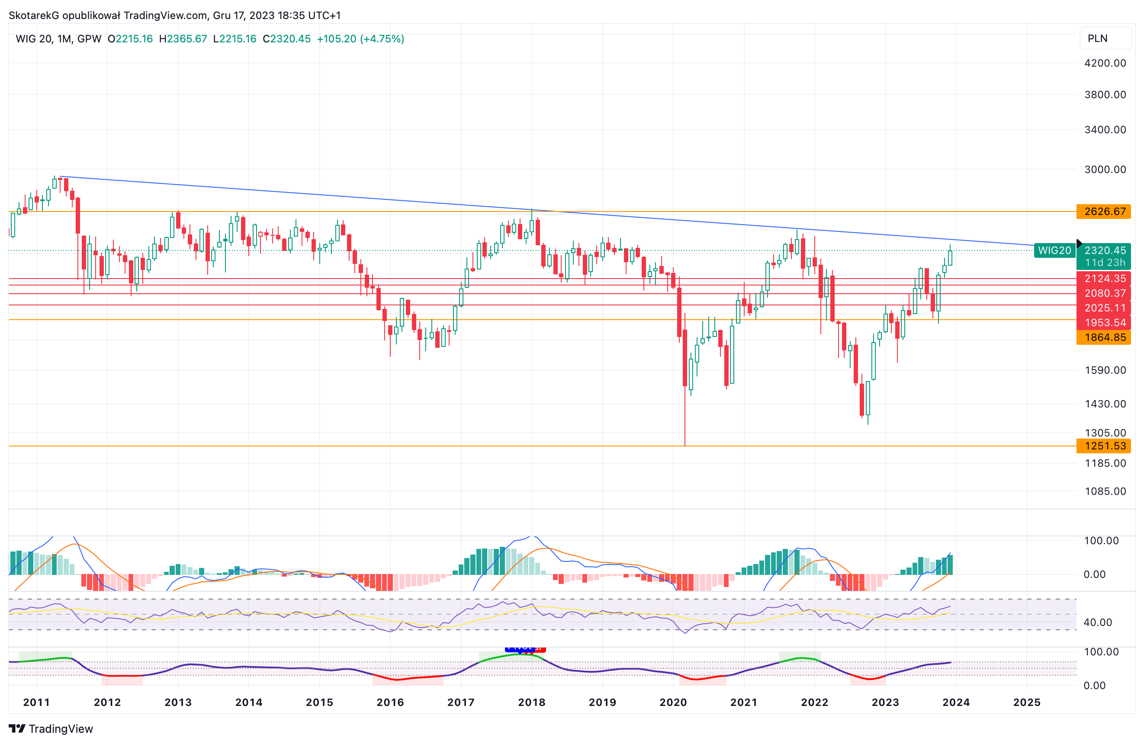Screen dimensions: 1144x744
Task: Click the high value H2365.67
Action: [183, 39]
